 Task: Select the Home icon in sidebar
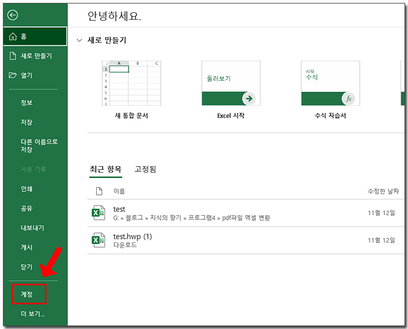pyautogui.click(x=12, y=37)
